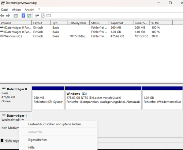Click the Datenträgerverwaltung title bar icon

point(3,3)
